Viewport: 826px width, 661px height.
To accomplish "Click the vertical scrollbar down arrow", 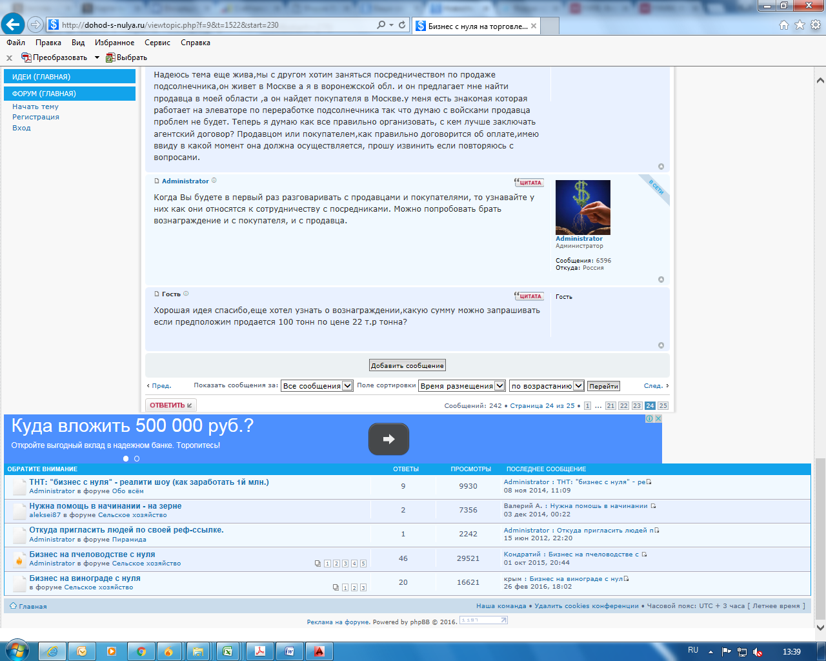I will tap(820, 627).
